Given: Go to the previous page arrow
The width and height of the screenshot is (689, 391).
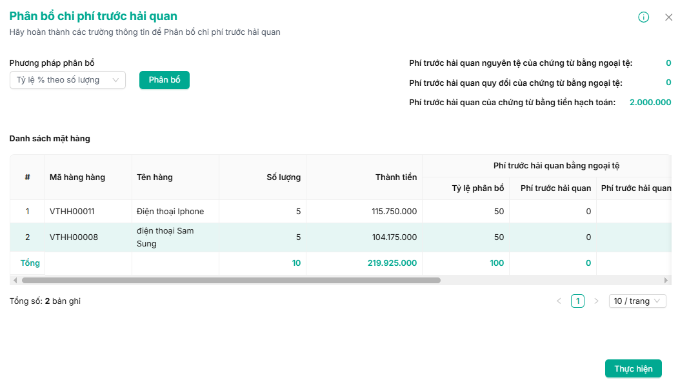Looking at the screenshot, I should (x=559, y=301).
